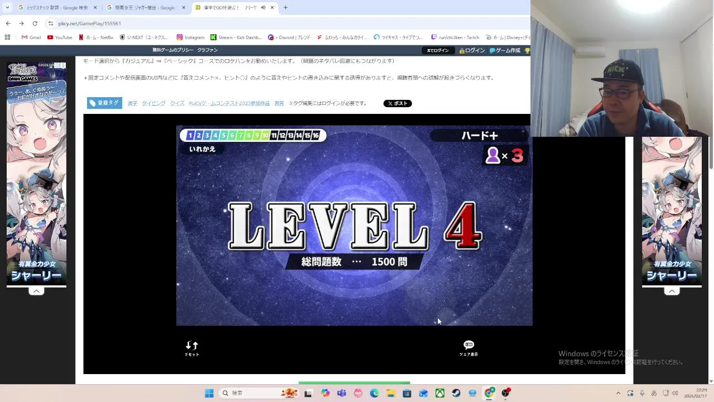Close the ミックスナッツ 歌詞 tab
714x402 pixels.
click(x=95, y=8)
